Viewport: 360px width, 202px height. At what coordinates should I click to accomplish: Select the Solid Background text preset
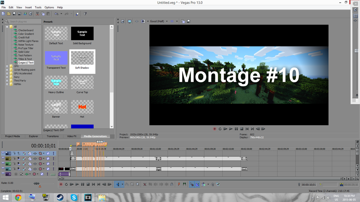tap(82, 36)
